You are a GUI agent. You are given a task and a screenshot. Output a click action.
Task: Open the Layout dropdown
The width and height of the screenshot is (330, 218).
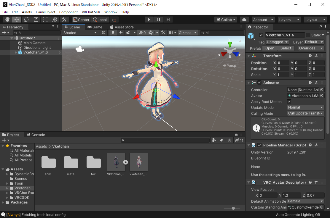point(315,20)
